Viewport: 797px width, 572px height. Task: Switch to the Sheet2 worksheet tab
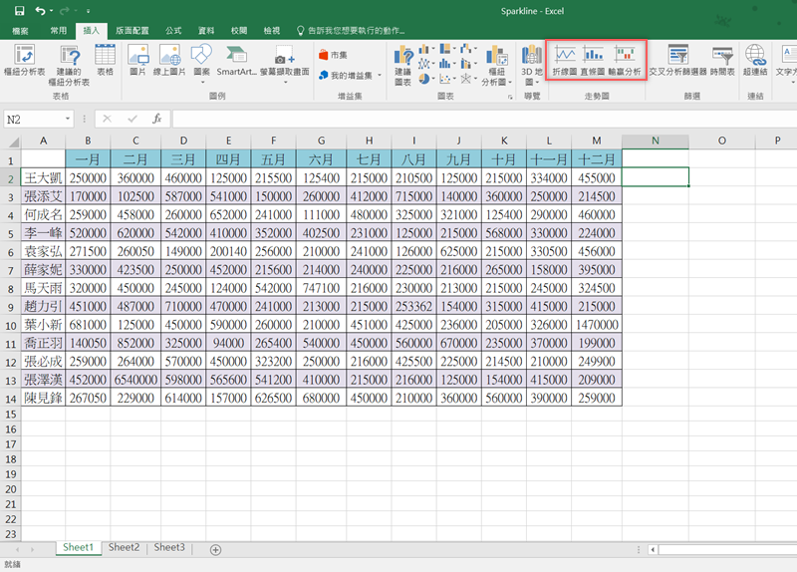[x=124, y=547]
